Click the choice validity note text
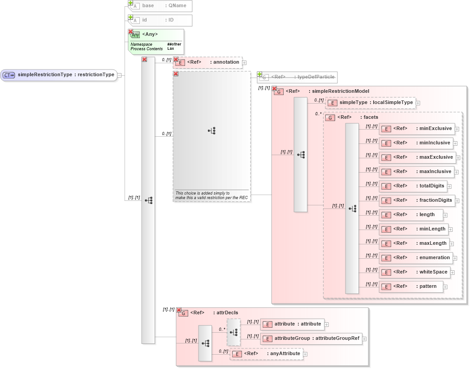The image size is (470, 369). [211, 195]
